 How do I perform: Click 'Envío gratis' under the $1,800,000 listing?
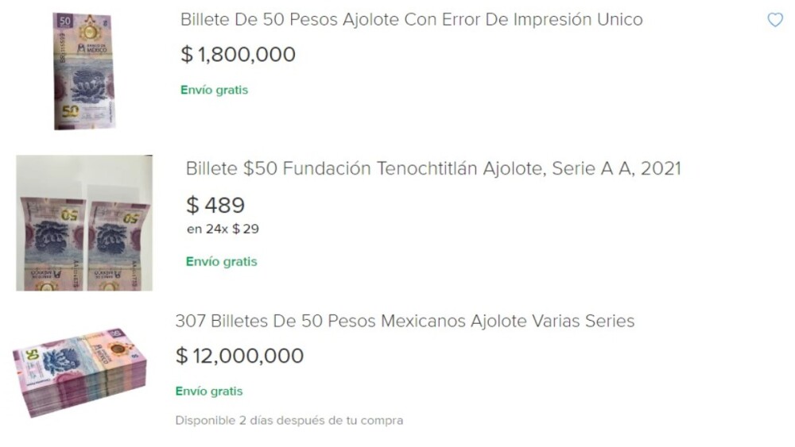point(214,90)
